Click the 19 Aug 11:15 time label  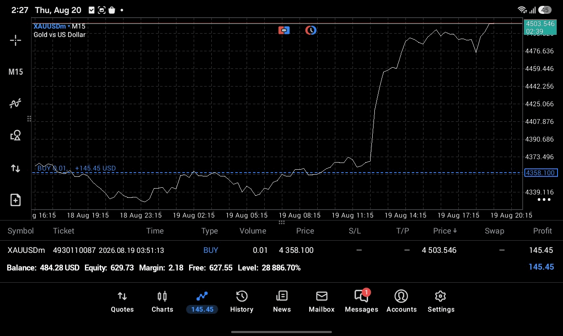click(x=353, y=215)
